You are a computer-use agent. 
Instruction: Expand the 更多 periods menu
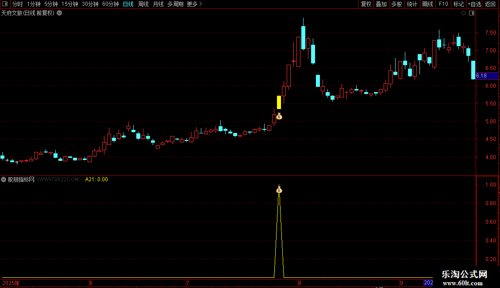195,4
